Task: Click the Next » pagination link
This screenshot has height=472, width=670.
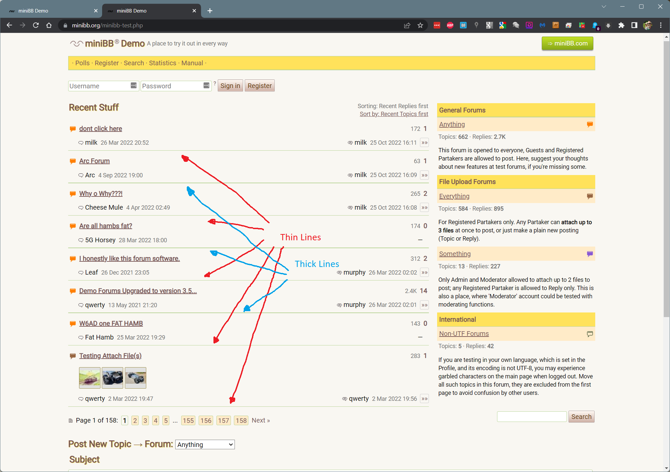Action: (x=261, y=420)
